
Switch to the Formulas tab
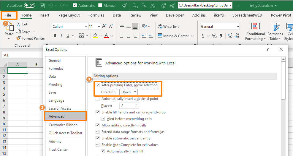coord(96,15)
